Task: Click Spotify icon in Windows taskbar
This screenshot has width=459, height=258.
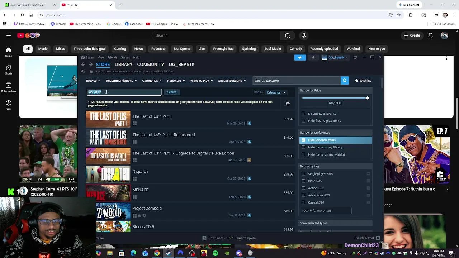Action: tap(215, 253)
